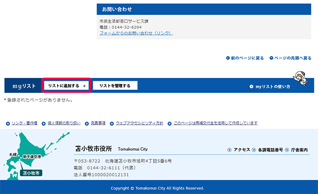Click the Hokkaido map image
The image size is (318, 194).
[36, 156]
